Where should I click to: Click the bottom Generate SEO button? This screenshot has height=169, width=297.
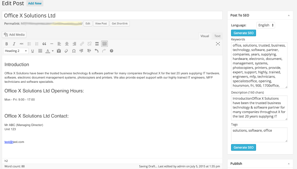pyautogui.click(x=244, y=147)
